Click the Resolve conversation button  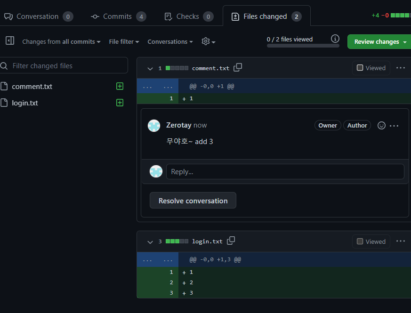click(x=193, y=201)
